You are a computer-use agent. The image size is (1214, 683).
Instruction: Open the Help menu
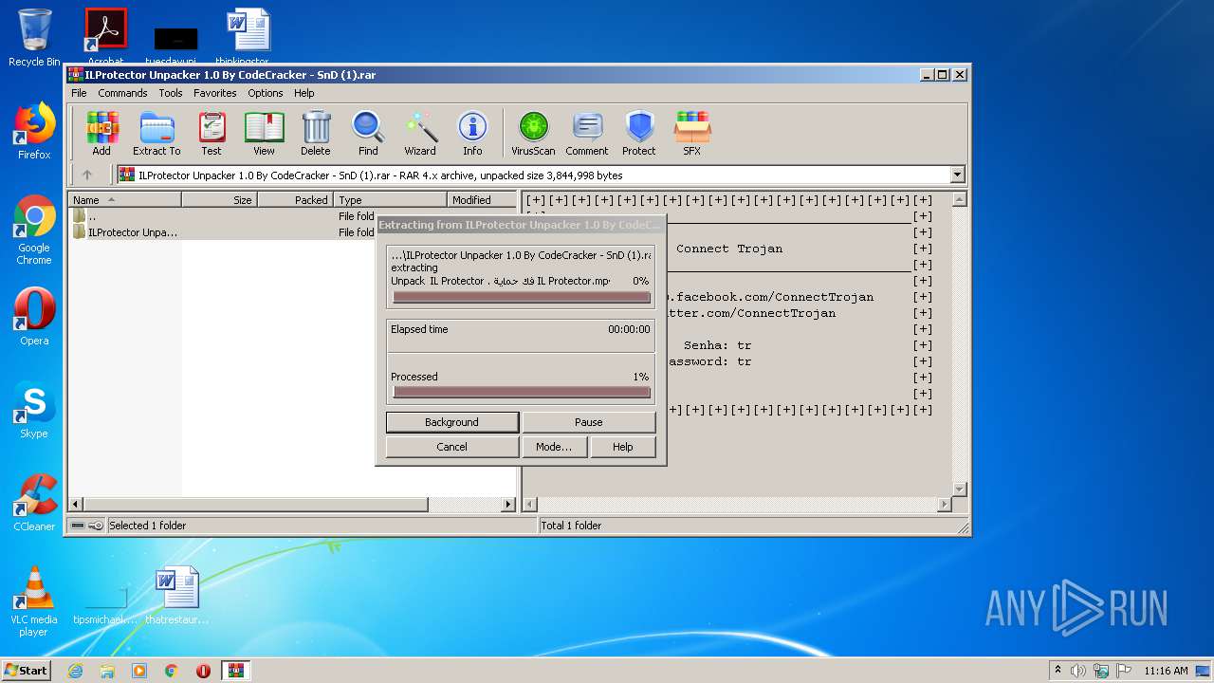click(x=303, y=93)
